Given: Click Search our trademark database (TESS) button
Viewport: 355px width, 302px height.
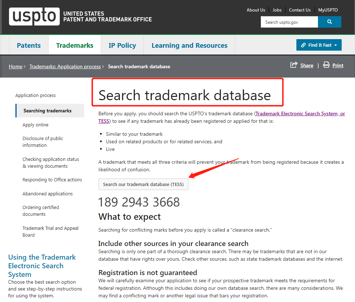Looking at the screenshot, I should pos(143,184).
